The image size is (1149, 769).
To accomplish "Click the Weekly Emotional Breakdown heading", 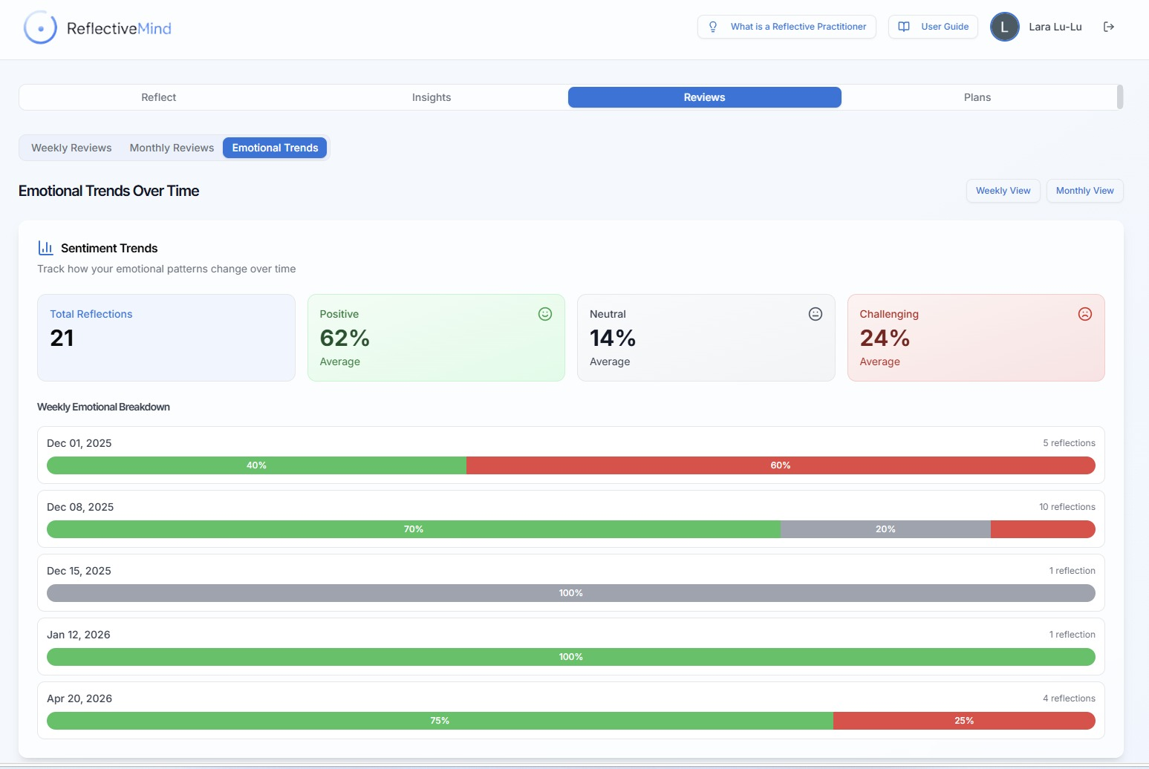I will [x=103, y=407].
